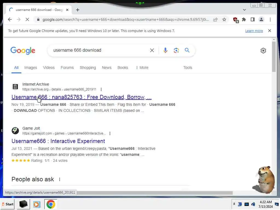Open the media player taskbar icon
This screenshot has height=210, width=280.
pos(37,204)
